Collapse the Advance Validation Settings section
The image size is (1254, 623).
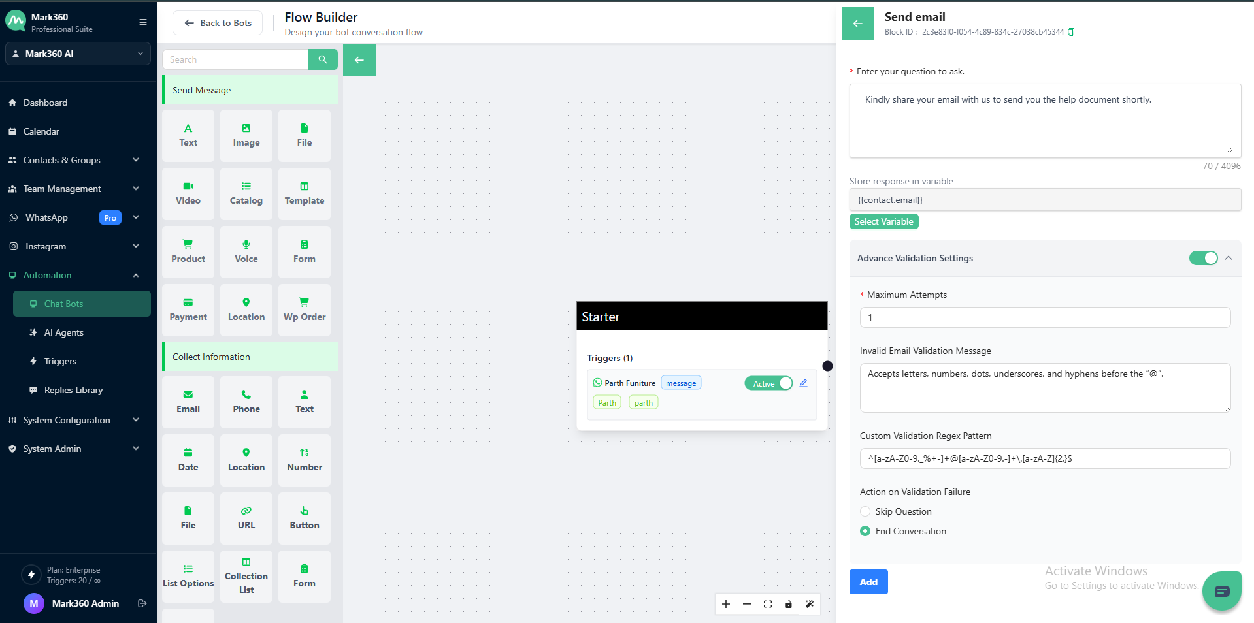[1229, 258]
